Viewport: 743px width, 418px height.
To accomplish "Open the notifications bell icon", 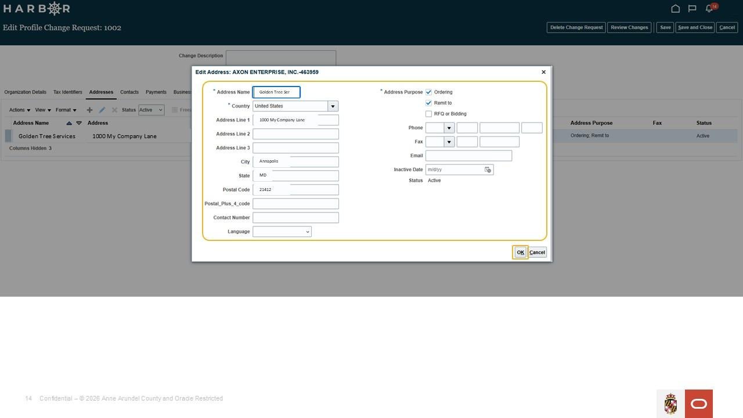I will [x=709, y=9].
